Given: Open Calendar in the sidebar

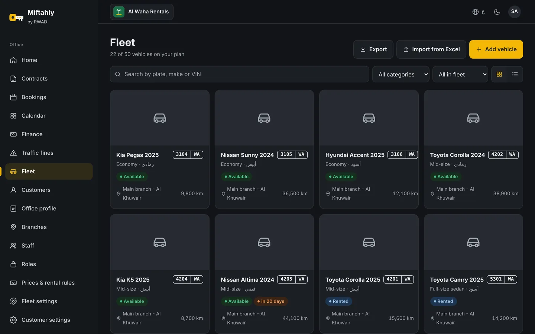Looking at the screenshot, I should point(49,116).
